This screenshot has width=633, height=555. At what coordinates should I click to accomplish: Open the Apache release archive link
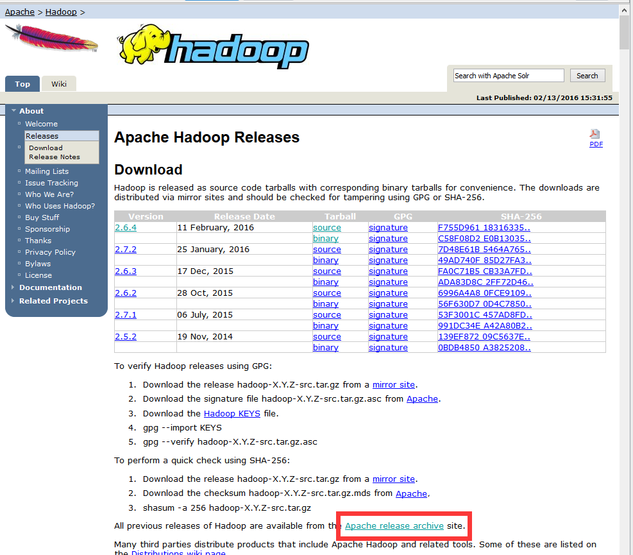(x=394, y=525)
